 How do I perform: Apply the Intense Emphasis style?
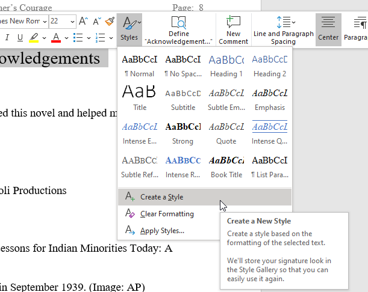tap(140, 133)
